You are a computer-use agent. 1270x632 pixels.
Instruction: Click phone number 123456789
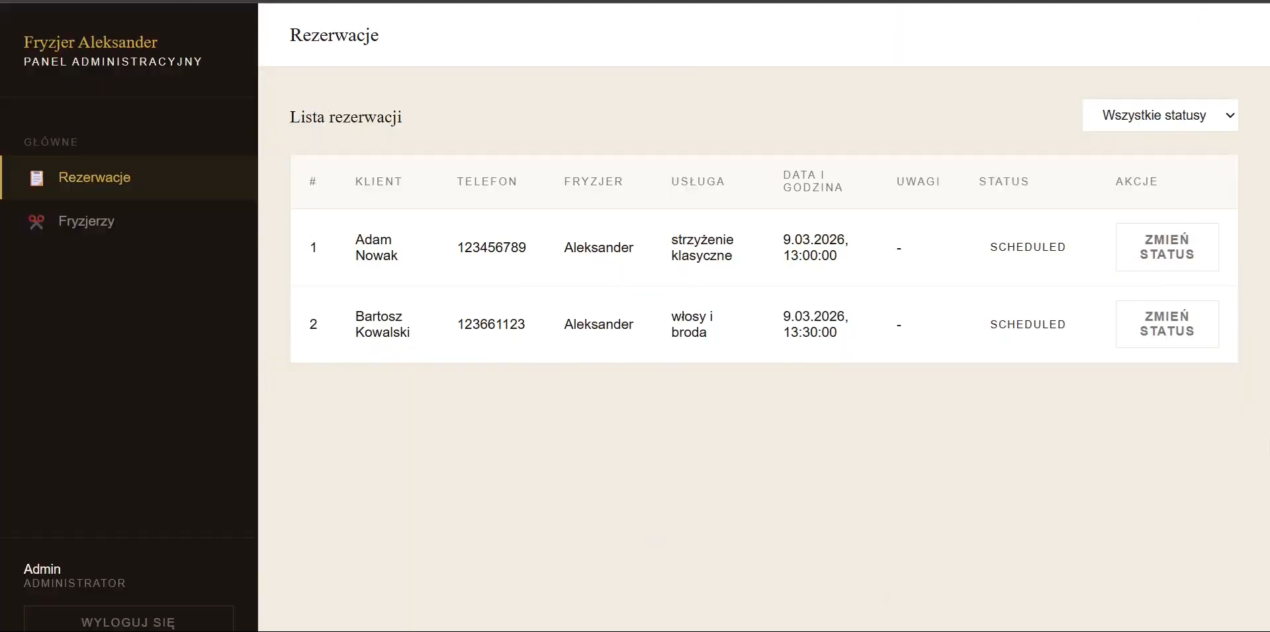tap(492, 248)
